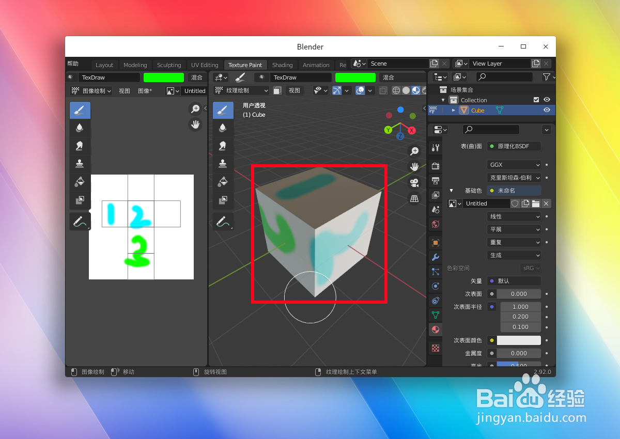This screenshot has width=620, height=439.
Task: Toggle camera view in the 3D viewport
Action: pos(414,183)
